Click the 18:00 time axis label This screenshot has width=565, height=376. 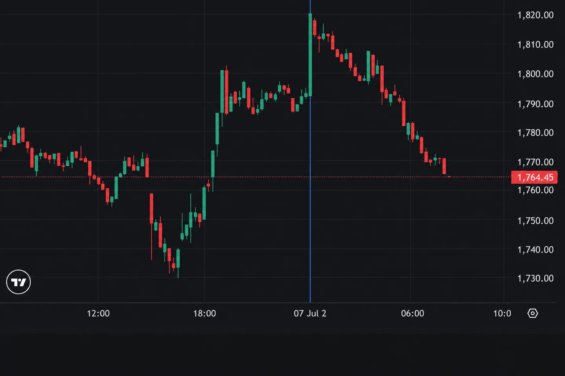coord(204,313)
